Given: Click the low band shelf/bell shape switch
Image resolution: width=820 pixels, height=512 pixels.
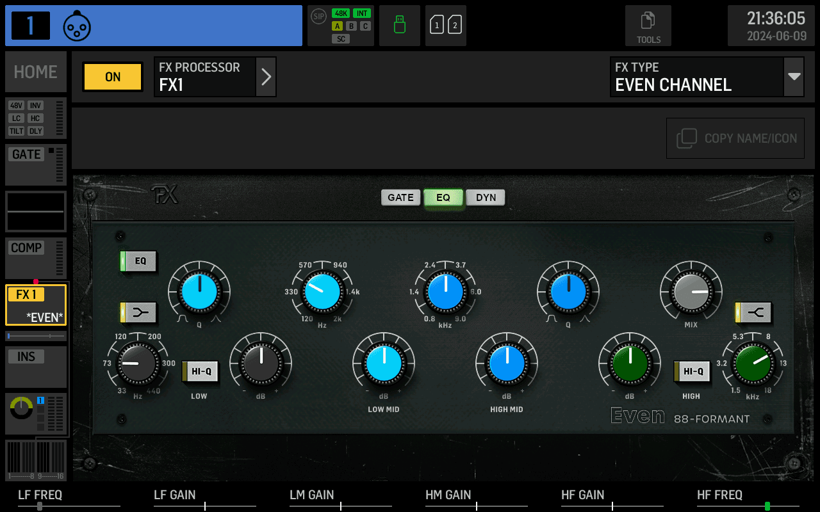Looking at the screenshot, I should click(138, 313).
